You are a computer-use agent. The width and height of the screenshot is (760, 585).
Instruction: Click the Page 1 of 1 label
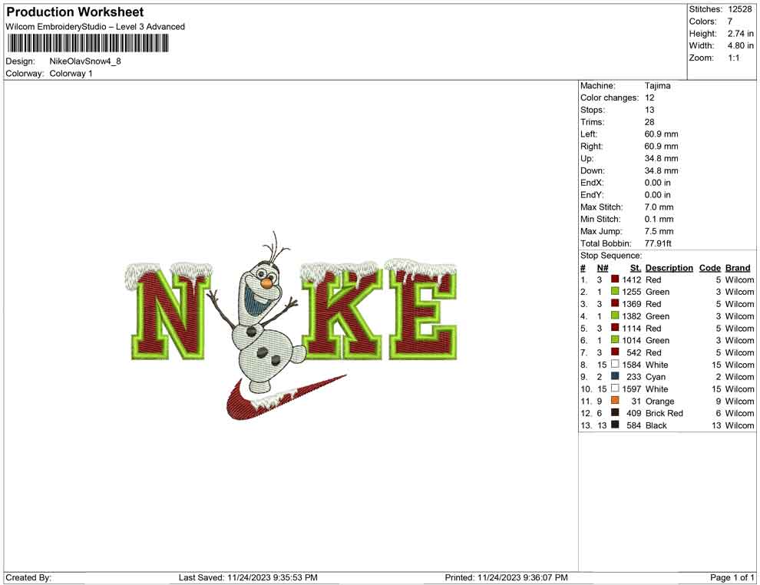(730, 577)
